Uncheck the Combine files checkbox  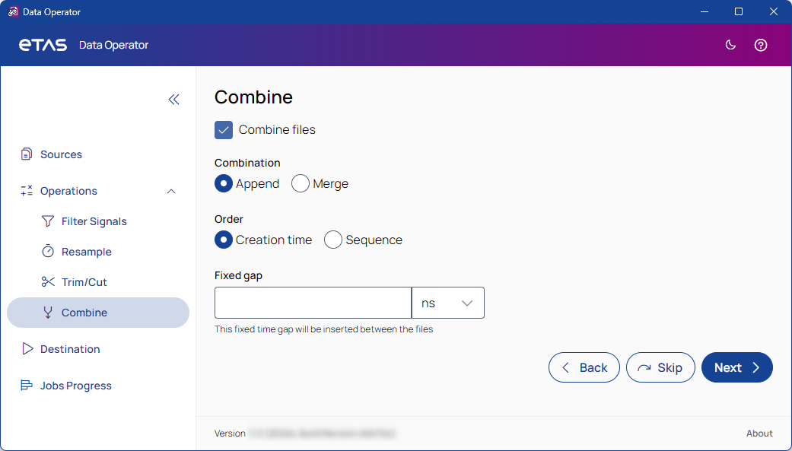pos(224,130)
